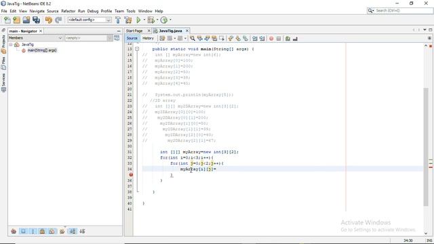Click the Debug Project toolbar icon
This screenshot has height=244, width=434.
click(x=151, y=20)
